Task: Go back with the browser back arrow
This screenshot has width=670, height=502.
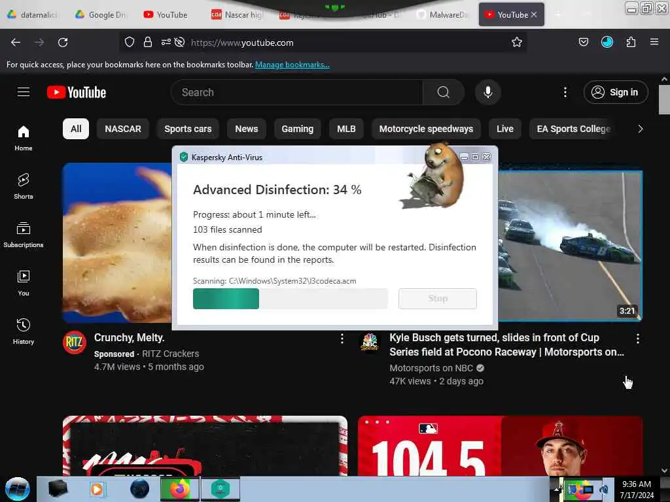Action: tap(16, 42)
